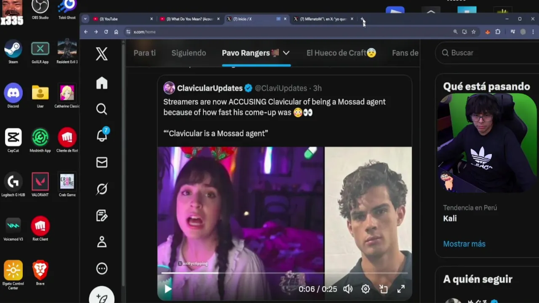This screenshot has height=303, width=539.
Task: Select El Hueco de Craft timeline tab
Action: 341,53
